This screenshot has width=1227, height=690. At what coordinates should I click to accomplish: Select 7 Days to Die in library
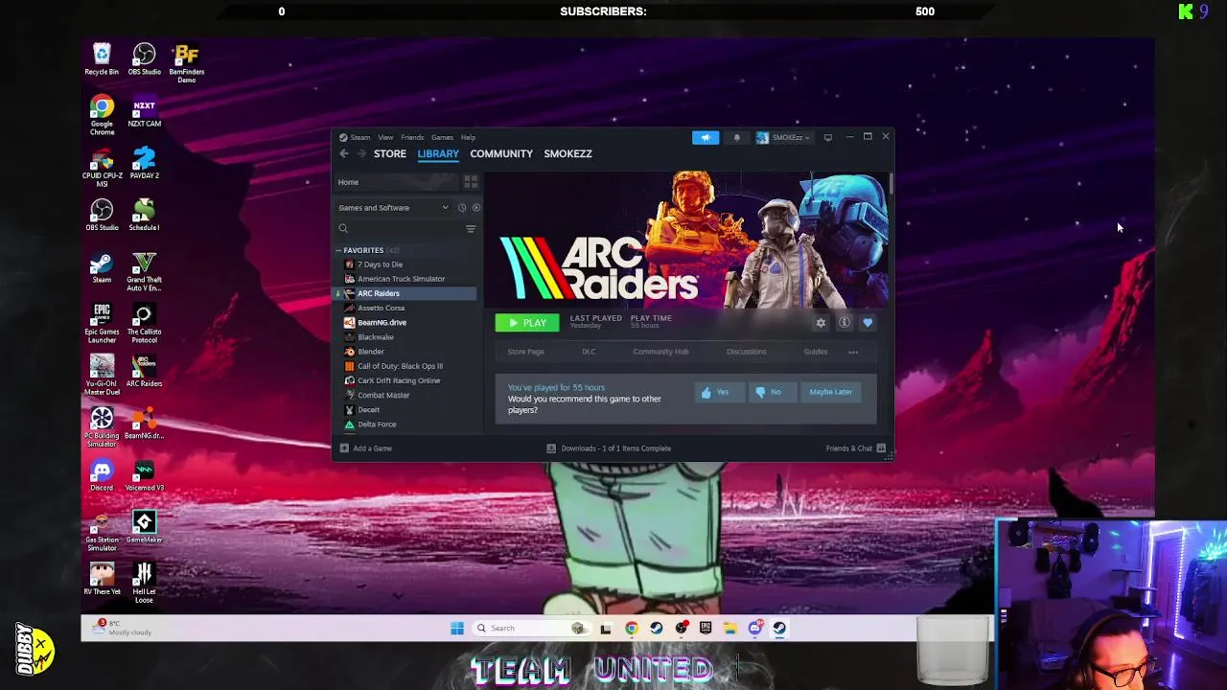[380, 264]
